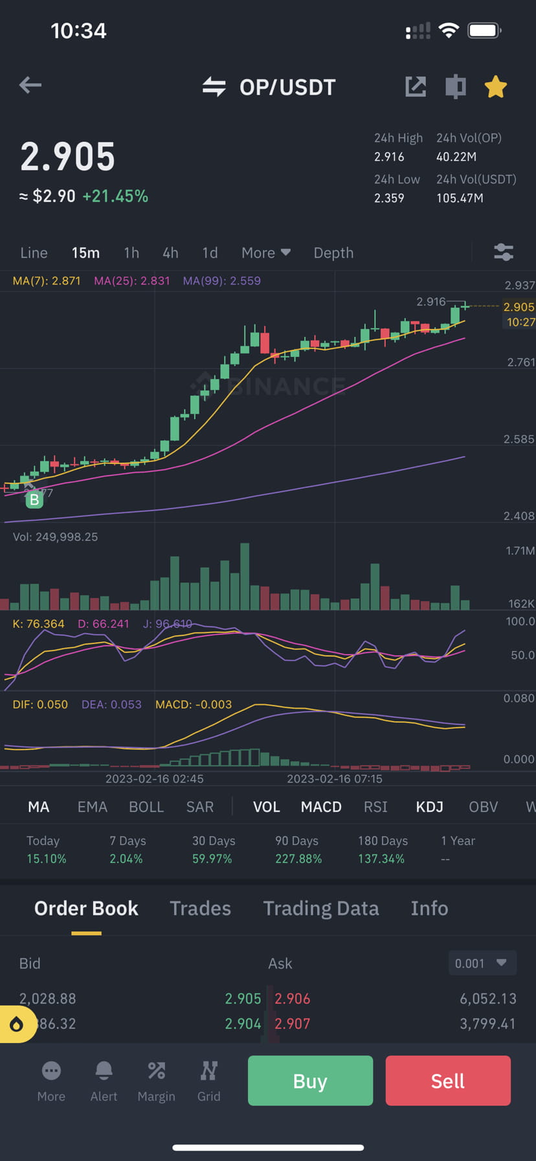Switch to the 1h interval
The image size is (536, 1161).
pyautogui.click(x=131, y=253)
